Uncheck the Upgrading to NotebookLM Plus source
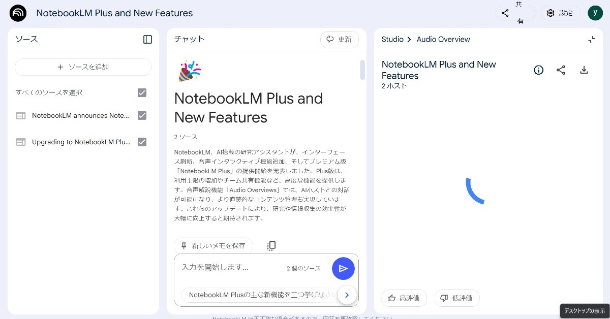 point(142,142)
